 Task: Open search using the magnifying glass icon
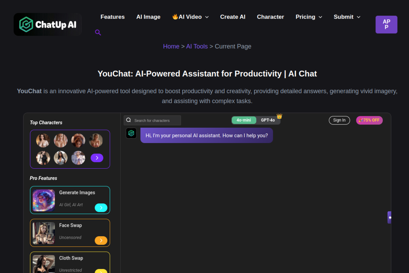pyautogui.click(x=98, y=32)
